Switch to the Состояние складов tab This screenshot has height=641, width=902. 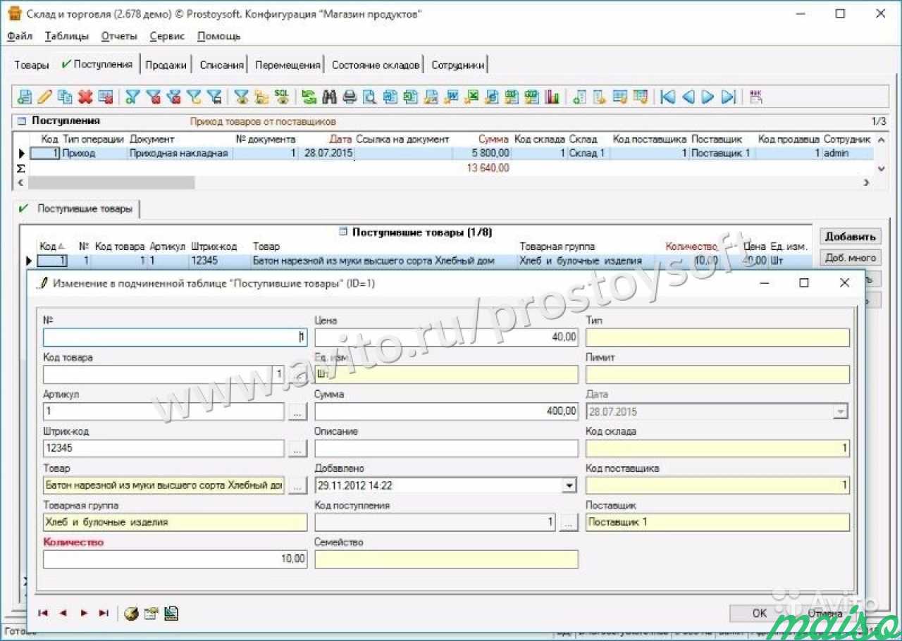pos(376,65)
